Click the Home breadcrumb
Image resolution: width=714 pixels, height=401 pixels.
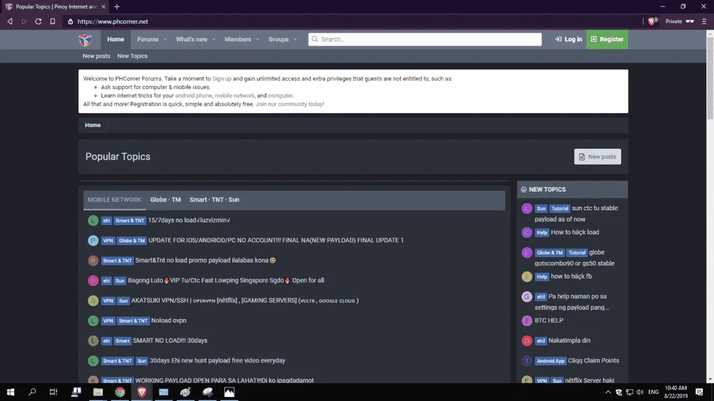pyautogui.click(x=93, y=125)
